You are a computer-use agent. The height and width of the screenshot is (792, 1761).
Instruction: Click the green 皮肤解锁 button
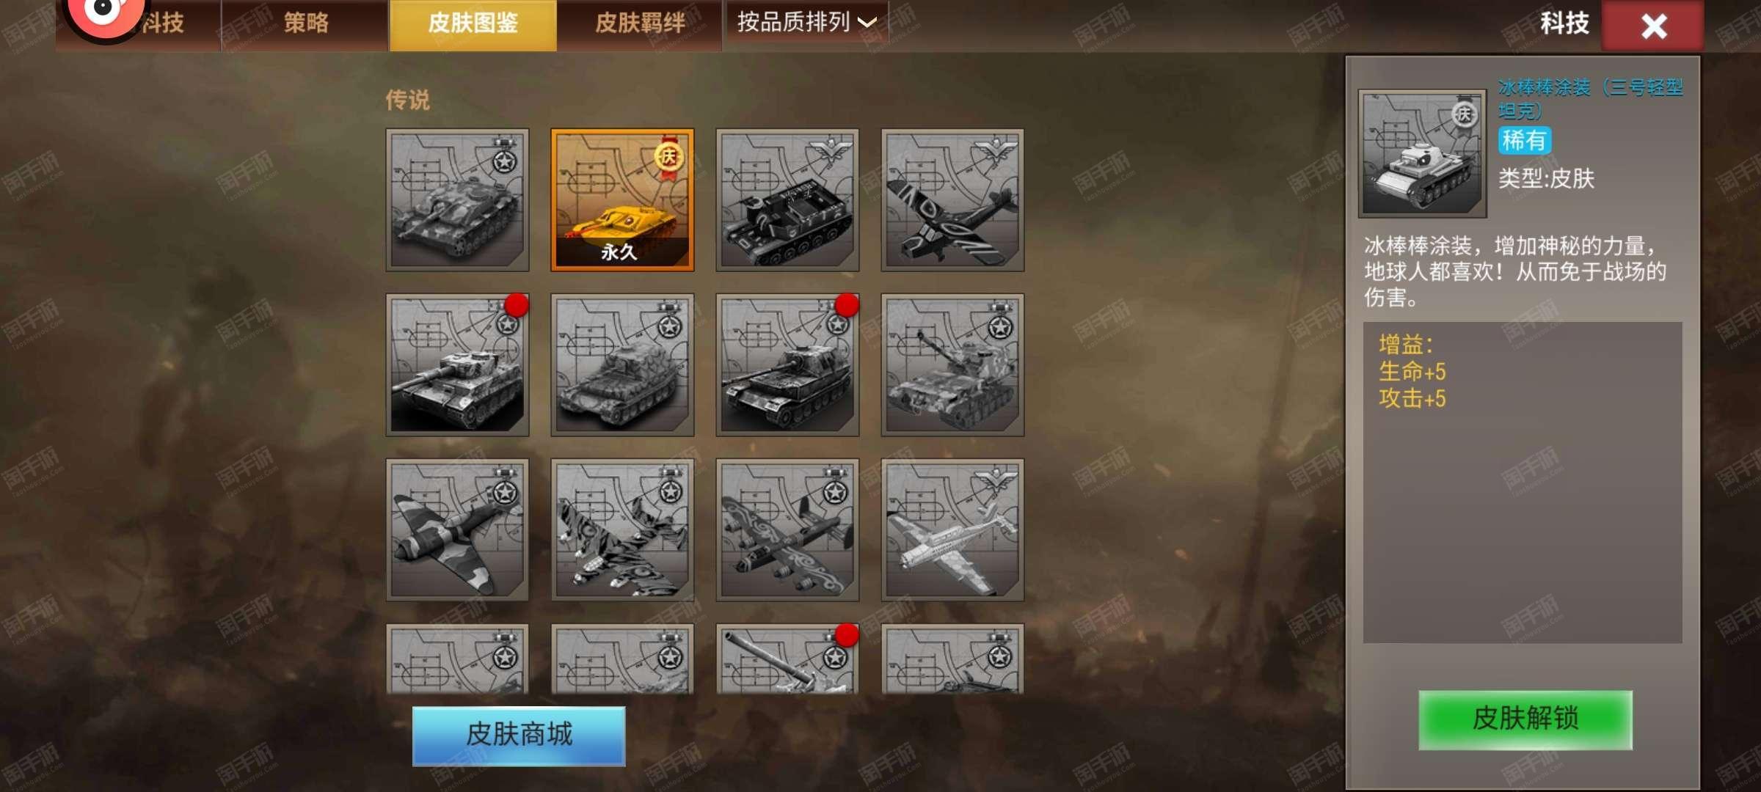[1525, 719]
